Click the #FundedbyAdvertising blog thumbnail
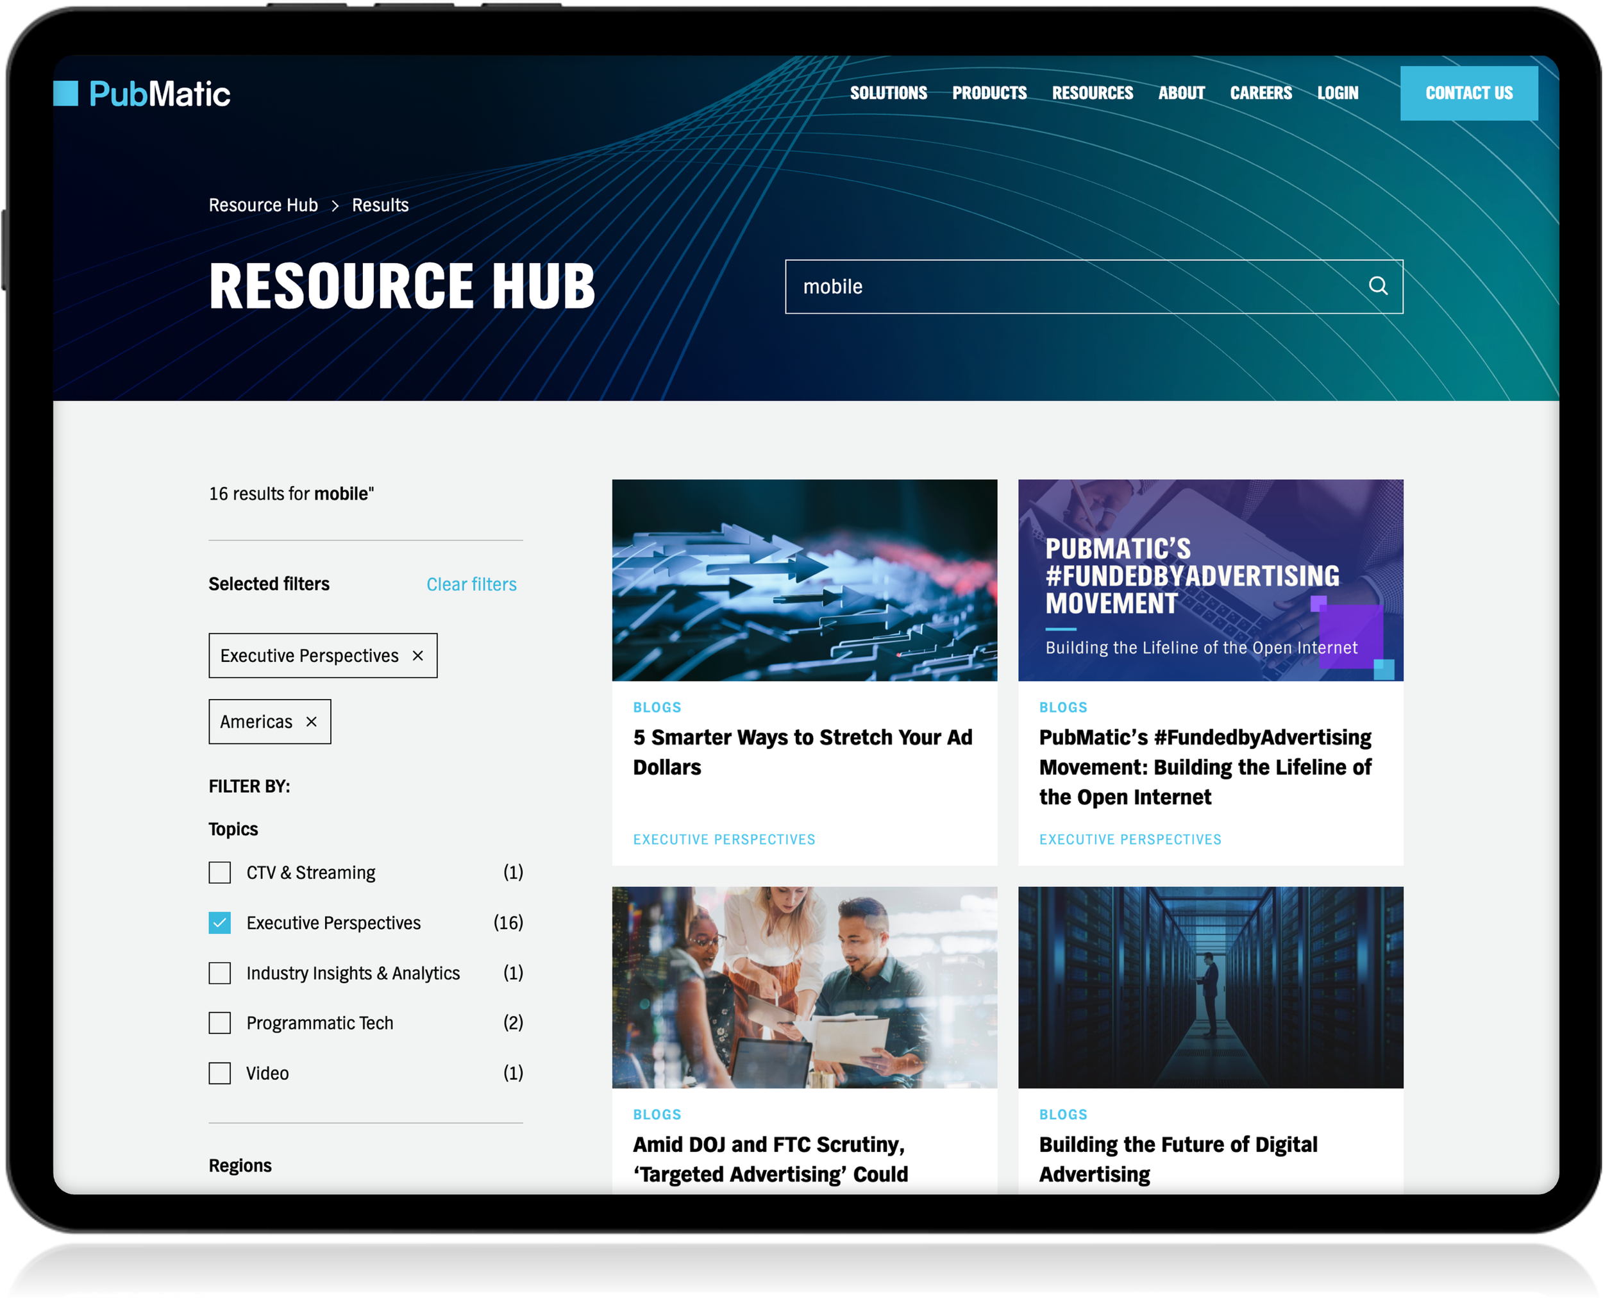The image size is (1603, 1300). point(1211,580)
